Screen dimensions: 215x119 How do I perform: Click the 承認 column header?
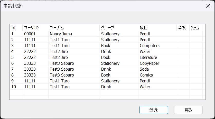(x=183, y=28)
